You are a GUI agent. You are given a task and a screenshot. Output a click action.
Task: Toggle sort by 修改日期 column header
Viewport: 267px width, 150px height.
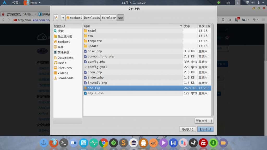[204, 26]
